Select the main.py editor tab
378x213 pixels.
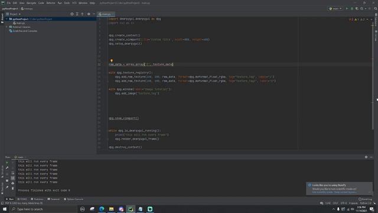point(106,14)
